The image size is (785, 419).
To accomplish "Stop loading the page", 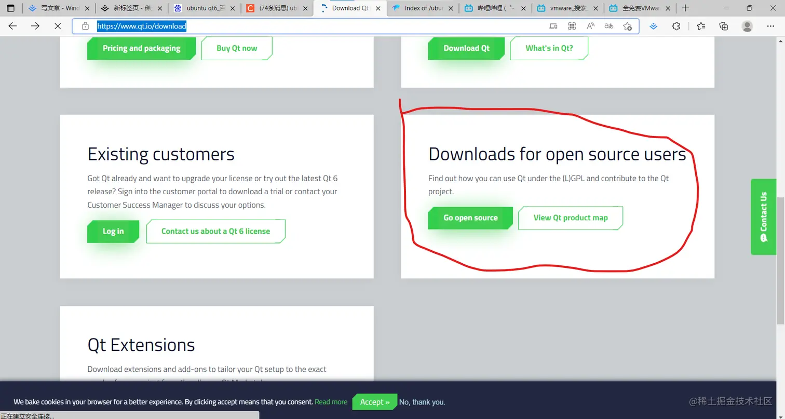I will pos(58,26).
